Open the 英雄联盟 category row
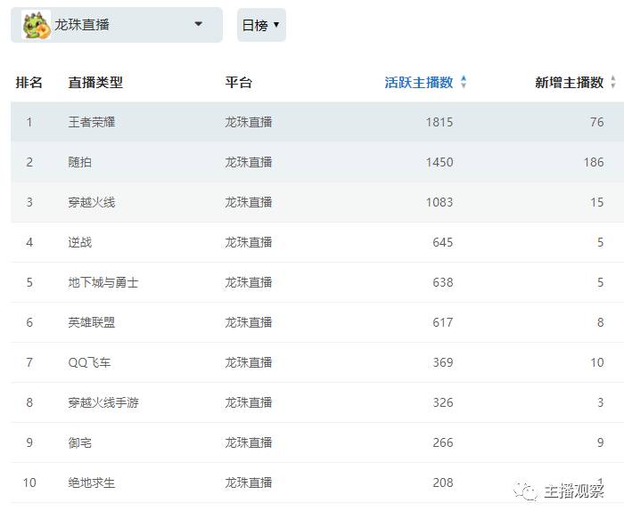Viewport: 624px width, 519px height. coord(92,322)
